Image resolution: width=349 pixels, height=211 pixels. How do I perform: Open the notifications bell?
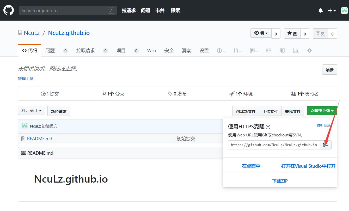click(321, 11)
